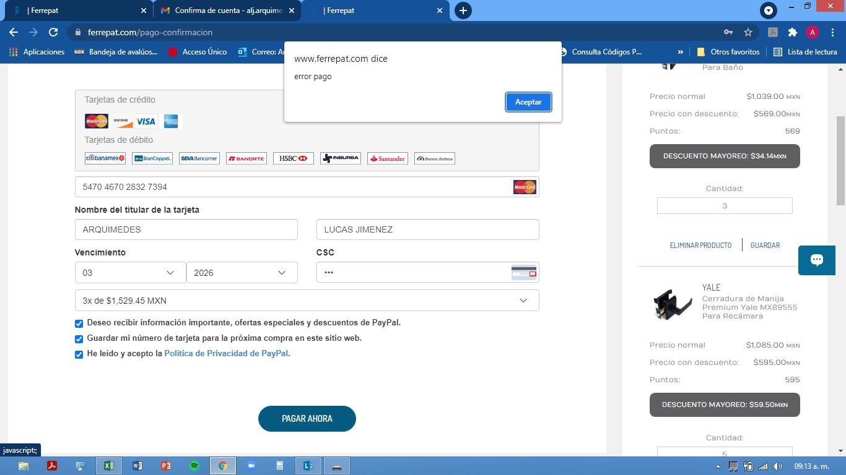Bookmark this page with star icon
The width and height of the screenshot is (846, 475).
pos(748,32)
